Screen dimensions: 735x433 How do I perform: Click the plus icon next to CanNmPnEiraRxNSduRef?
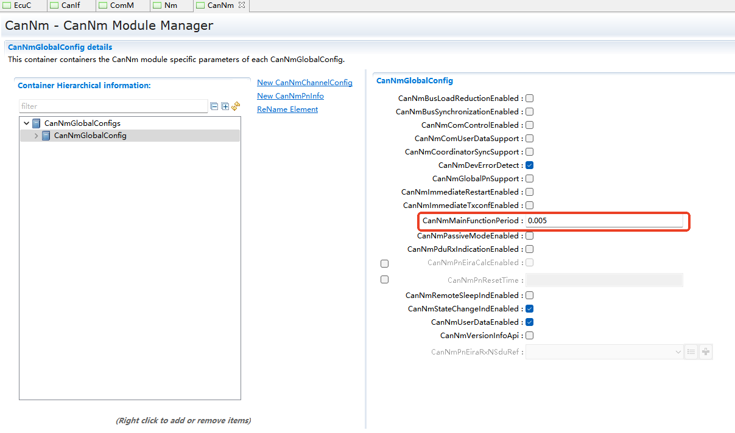pos(706,352)
